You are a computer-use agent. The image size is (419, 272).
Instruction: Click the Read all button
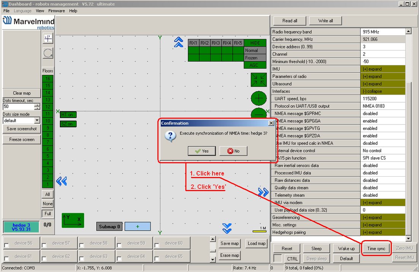pyautogui.click(x=289, y=21)
